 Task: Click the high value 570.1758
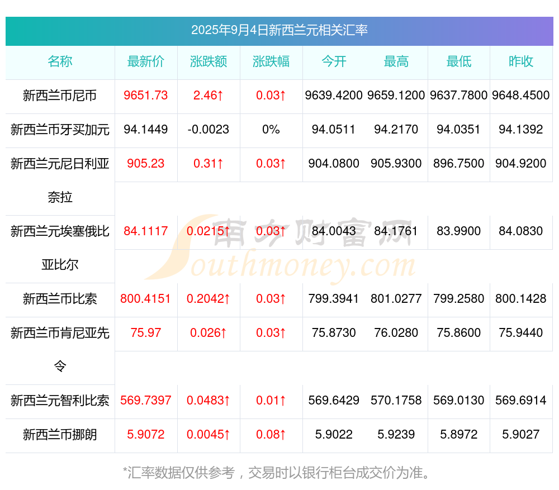(x=396, y=401)
